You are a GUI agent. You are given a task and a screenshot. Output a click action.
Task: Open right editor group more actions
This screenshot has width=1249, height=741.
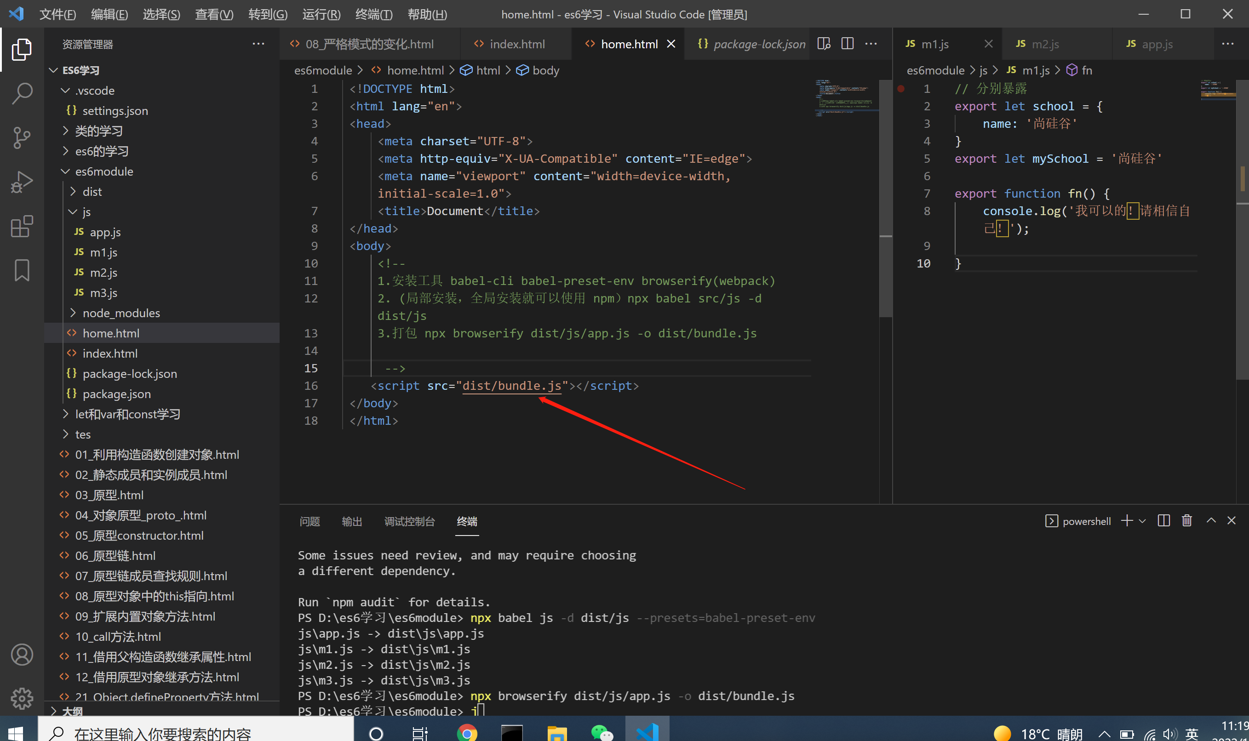(x=1228, y=44)
